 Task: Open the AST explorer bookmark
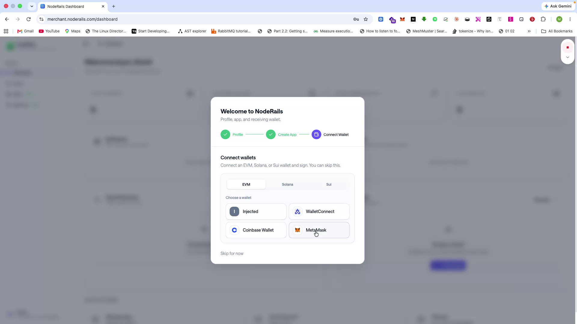pos(192,31)
